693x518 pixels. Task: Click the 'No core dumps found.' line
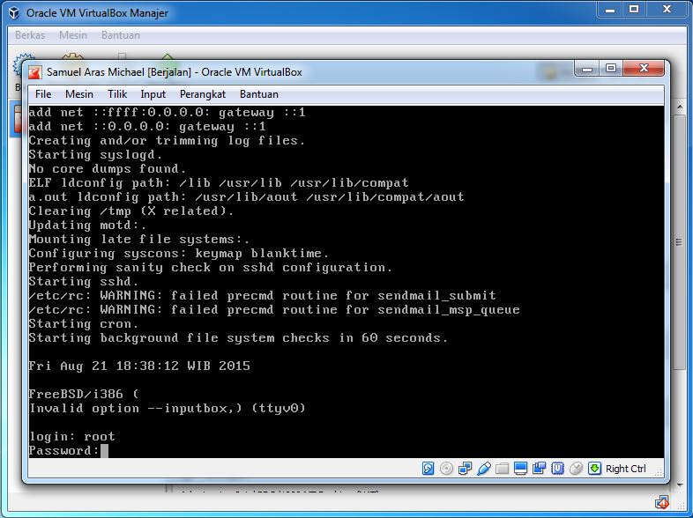pyautogui.click(x=108, y=168)
